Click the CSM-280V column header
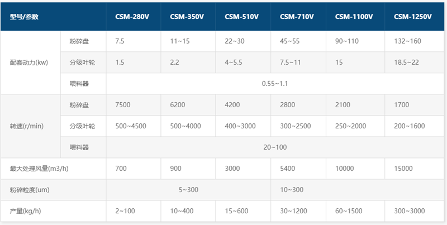 point(132,17)
